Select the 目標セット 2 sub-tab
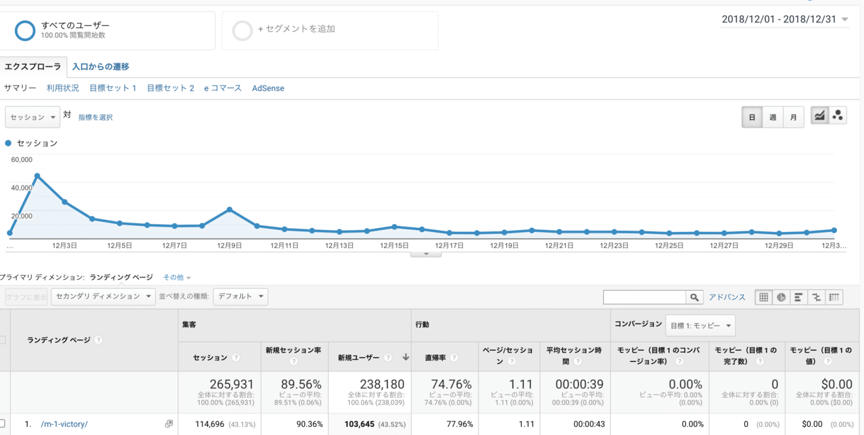This screenshot has width=864, height=435. pos(171,88)
